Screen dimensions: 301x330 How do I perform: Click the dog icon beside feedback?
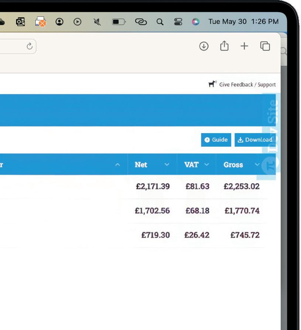(212, 84)
